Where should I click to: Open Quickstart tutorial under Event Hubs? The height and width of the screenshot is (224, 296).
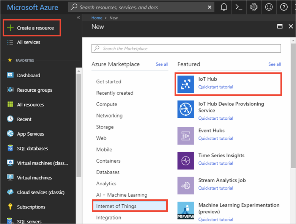[216, 138]
